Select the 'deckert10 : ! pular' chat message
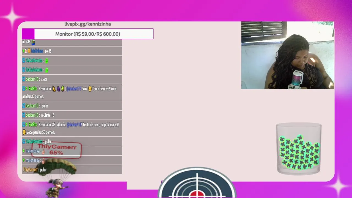Viewport: 352px width, 198px height. coord(72,106)
